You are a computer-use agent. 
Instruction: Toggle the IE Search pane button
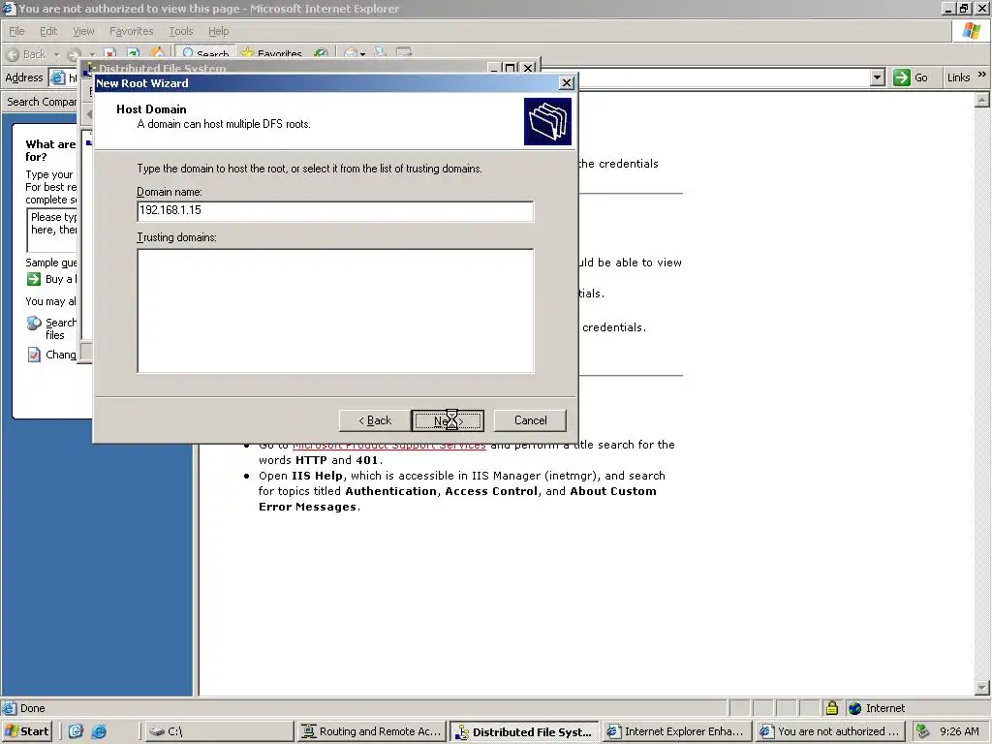(205, 54)
